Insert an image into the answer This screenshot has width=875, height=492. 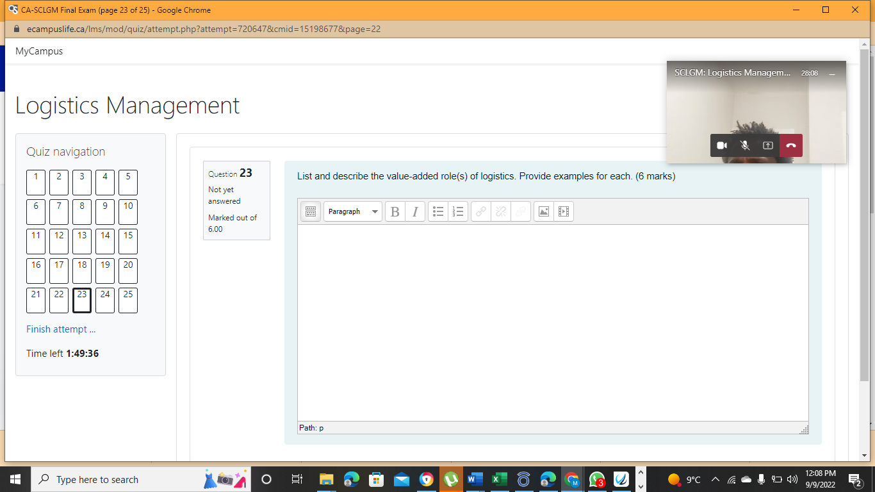point(544,211)
